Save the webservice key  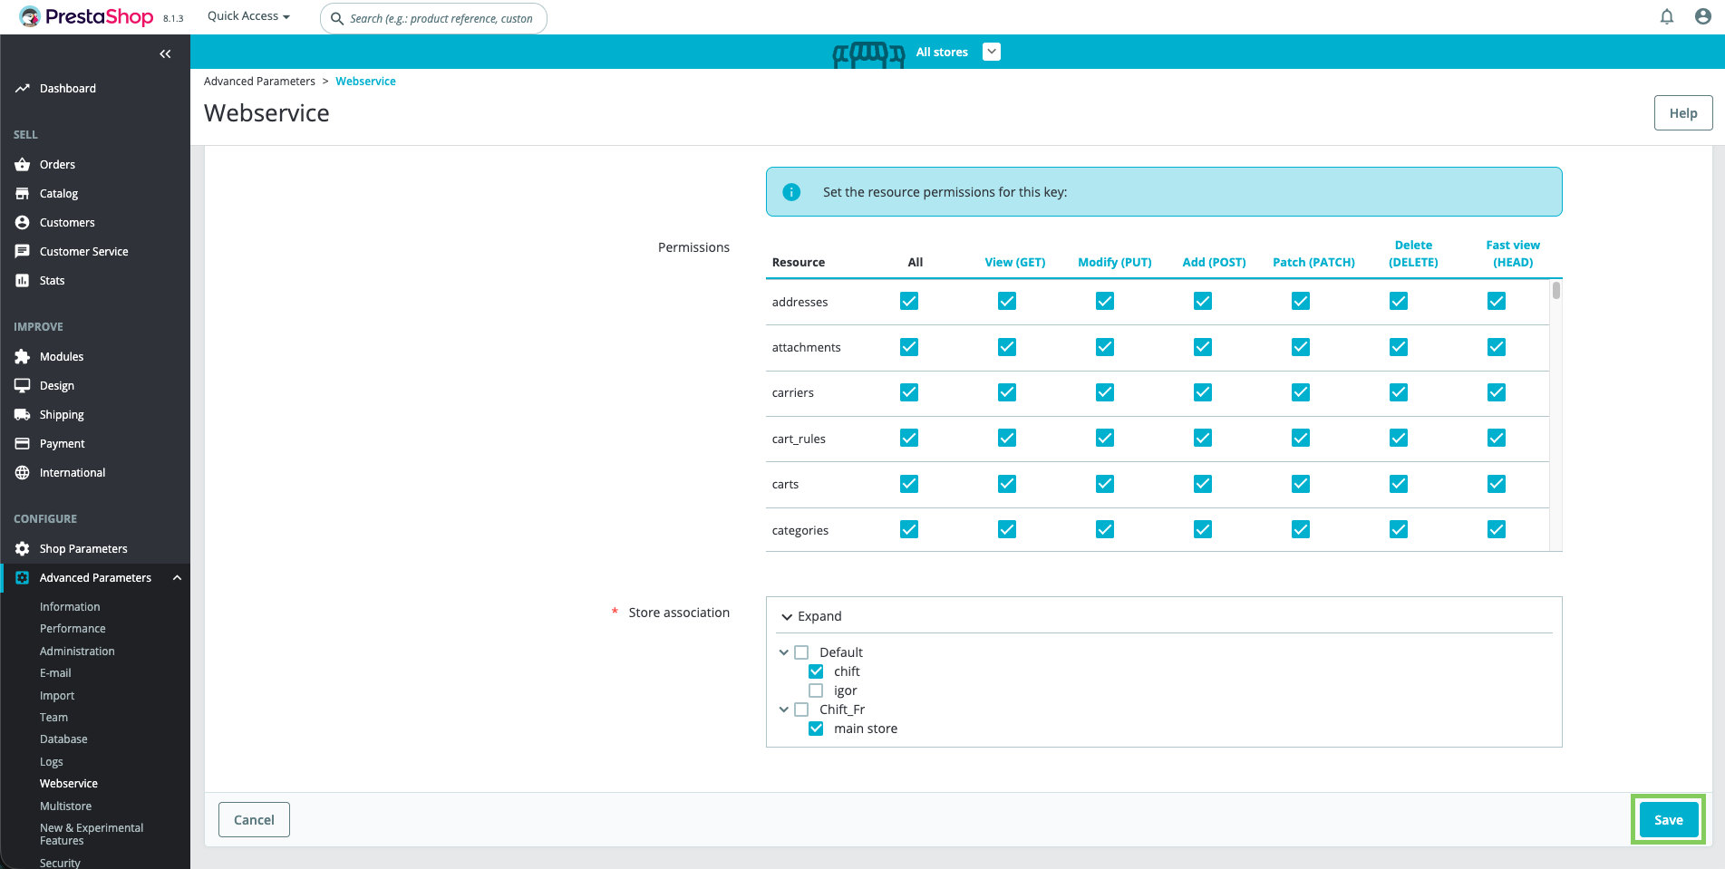(1668, 820)
